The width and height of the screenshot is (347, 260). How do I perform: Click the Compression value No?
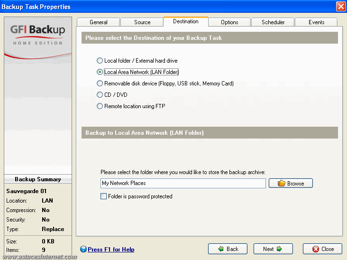pyautogui.click(x=46, y=210)
